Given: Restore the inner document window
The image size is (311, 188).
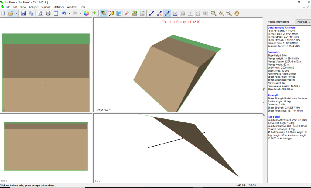Looking at the screenshot, I should [308, 7].
